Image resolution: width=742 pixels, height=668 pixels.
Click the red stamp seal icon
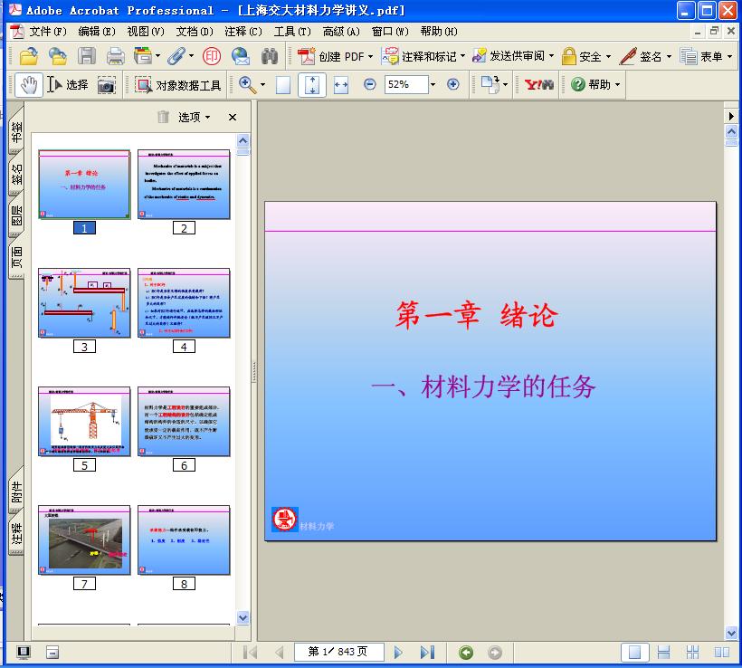click(x=212, y=56)
